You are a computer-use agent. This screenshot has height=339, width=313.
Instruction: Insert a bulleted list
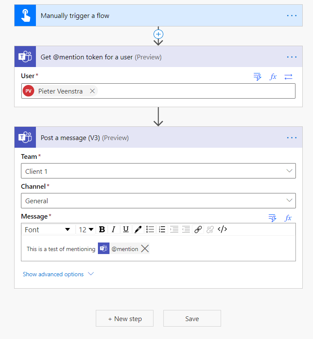coord(150,229)
